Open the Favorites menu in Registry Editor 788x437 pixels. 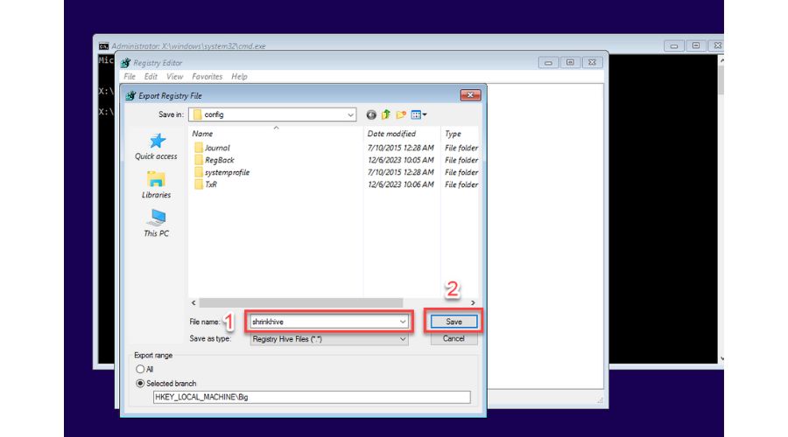pyautogui.click(x=207, y=77)
